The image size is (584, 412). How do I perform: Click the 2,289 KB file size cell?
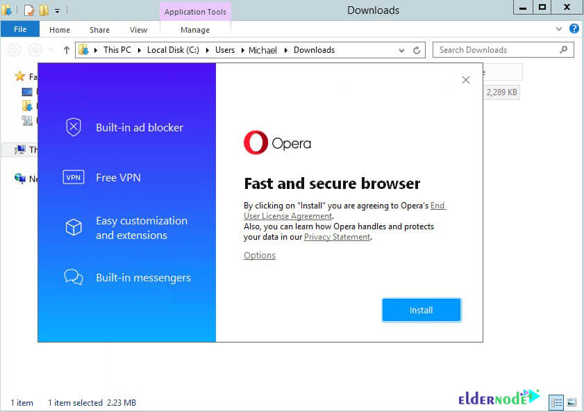pos(501,92)
